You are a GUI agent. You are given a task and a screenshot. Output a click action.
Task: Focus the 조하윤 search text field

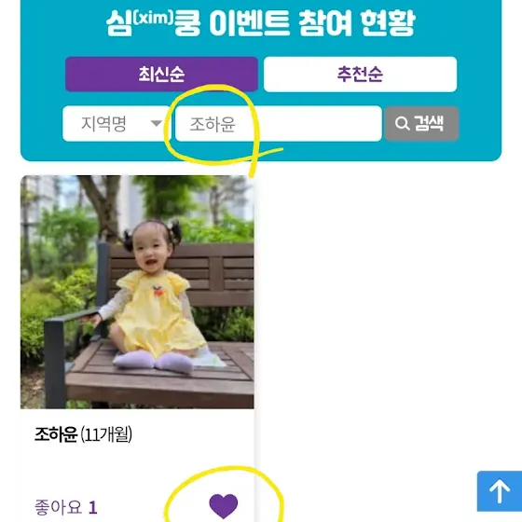279,123
